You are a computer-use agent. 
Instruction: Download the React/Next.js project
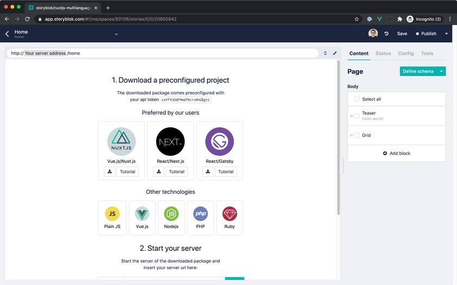point(159,172)
